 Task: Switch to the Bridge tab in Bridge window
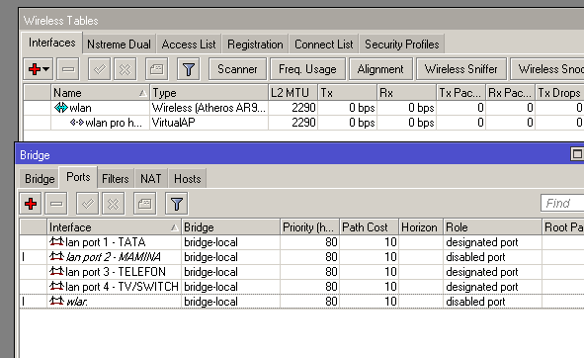click(x=40, y=179)
